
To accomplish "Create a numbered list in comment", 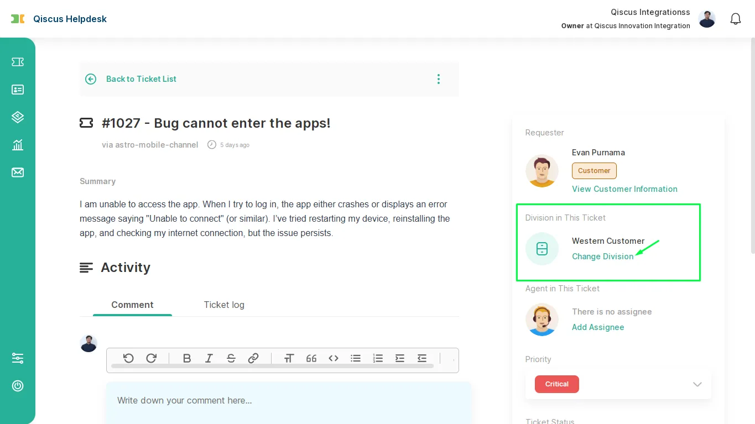I will click(x=378, y=358).
